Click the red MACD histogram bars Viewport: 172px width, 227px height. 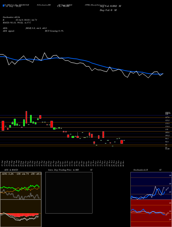pyautogui.click(x=22, y=215)
